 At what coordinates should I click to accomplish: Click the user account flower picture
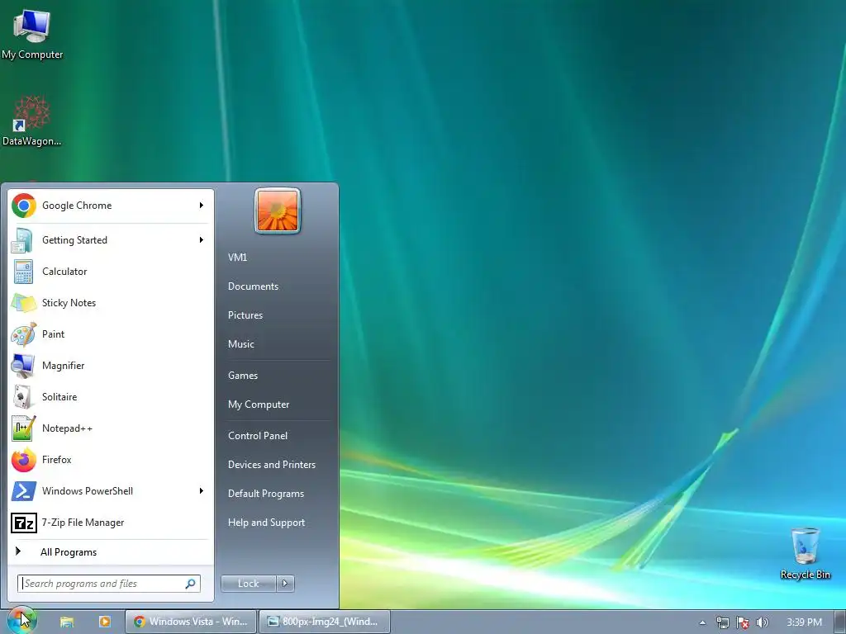click(278, 211)
